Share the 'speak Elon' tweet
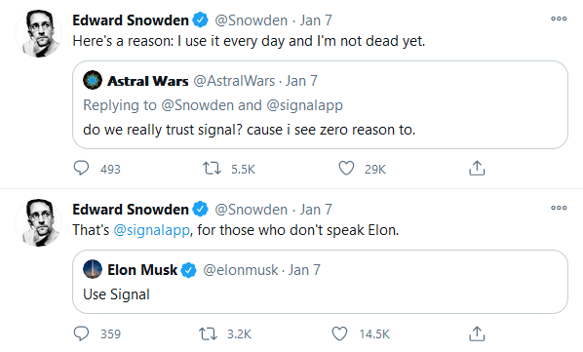The width and height of the screenshot is (583, 352). (477, 333)
